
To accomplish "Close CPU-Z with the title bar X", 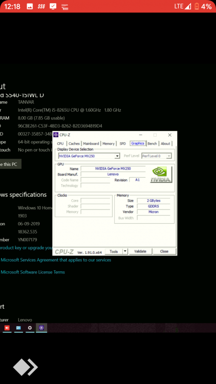I will (x=170, y=135).
